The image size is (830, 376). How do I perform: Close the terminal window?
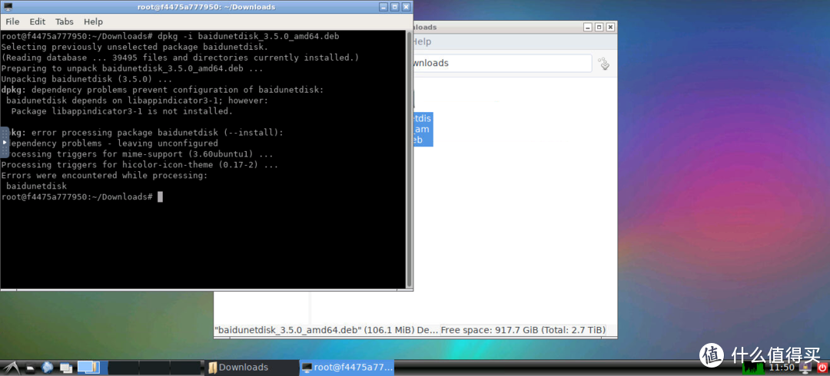tap(406, 7)
